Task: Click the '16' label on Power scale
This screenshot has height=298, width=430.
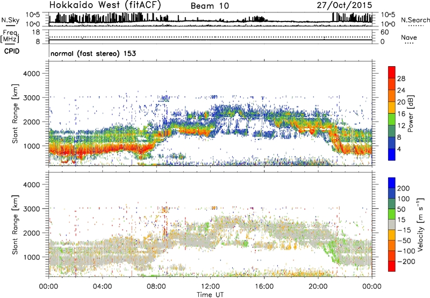Action: pyautogui.click(x=401, y=114)
